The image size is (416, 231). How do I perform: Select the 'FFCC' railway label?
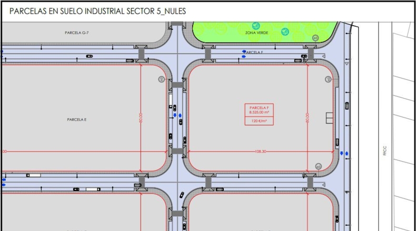pyautogui.click(x=385, y=151)
